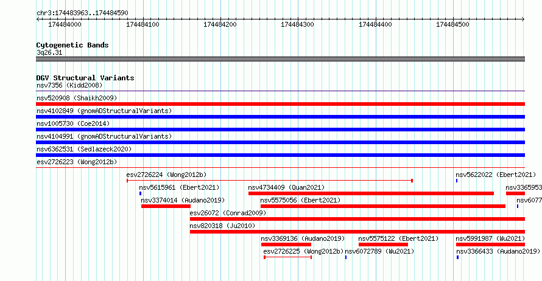Click the chr3:174483963..174484590 region label
Screen dimensions: 542x281
pyautogui.click(x=82, y=13)
